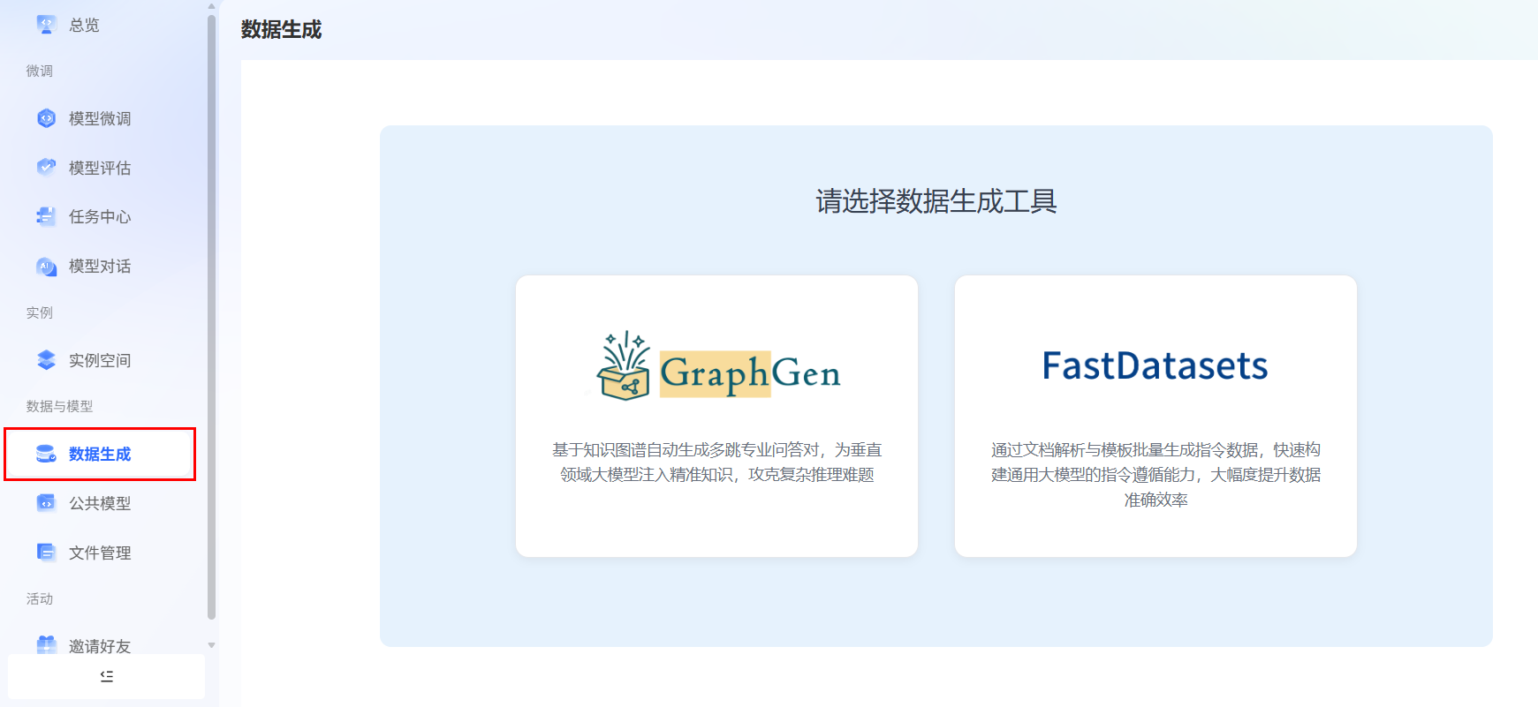Click the 模型对话 AI chat icon
Screen dimensions: 1538x707
point(46,266)
